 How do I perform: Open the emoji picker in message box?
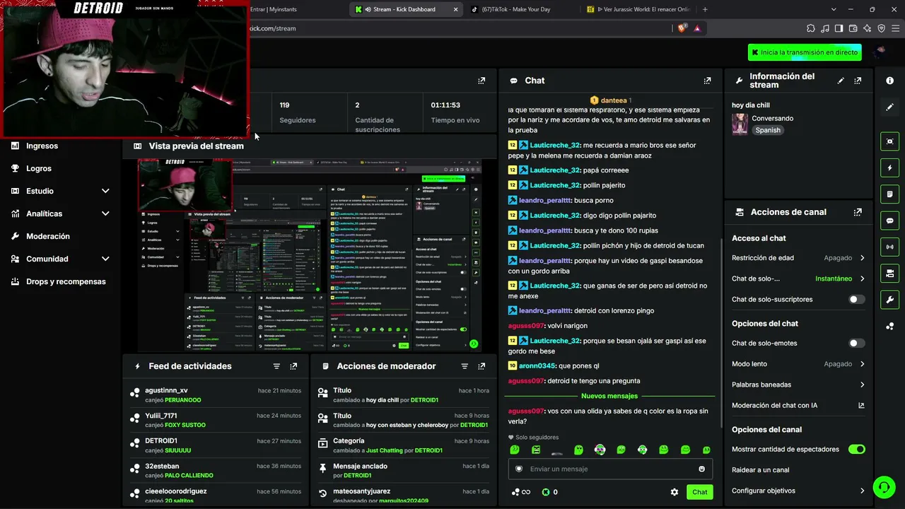point(701,469)
